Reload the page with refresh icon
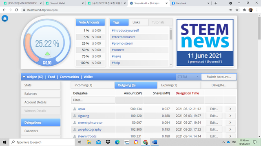 point(16,10)
